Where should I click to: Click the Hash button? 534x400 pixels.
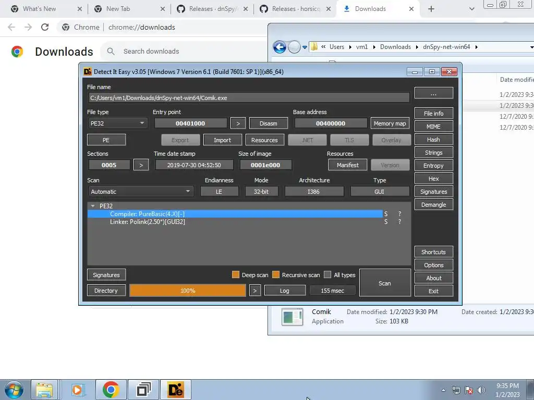pos(433,140)
